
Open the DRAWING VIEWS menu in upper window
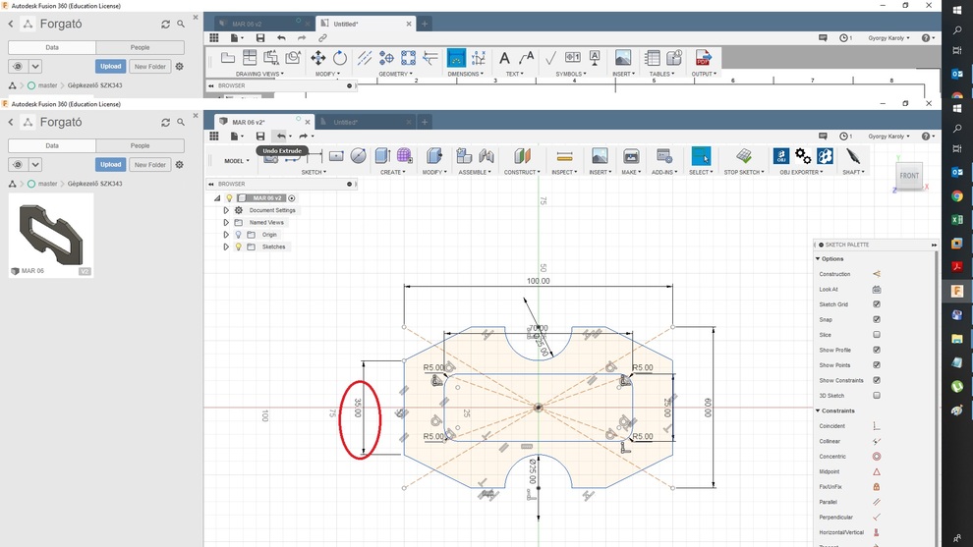tap(259, 74)
